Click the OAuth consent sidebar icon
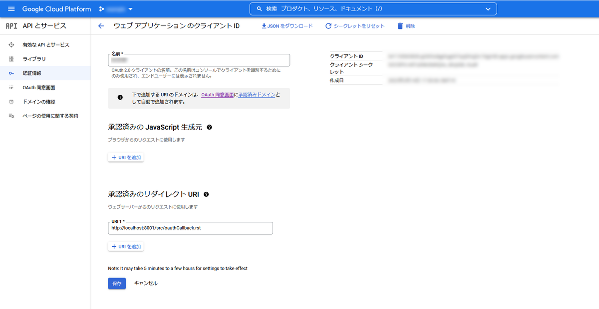The image size is (599, 309). coord(11,87)
